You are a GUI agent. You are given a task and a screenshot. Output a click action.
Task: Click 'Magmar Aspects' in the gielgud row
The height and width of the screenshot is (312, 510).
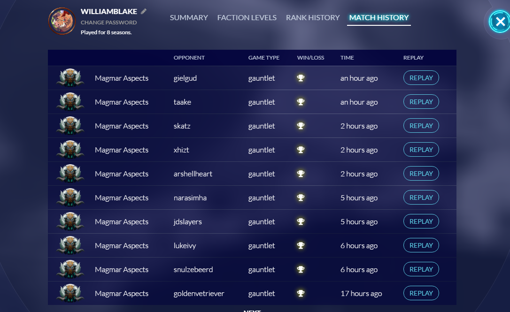point(122,78)
